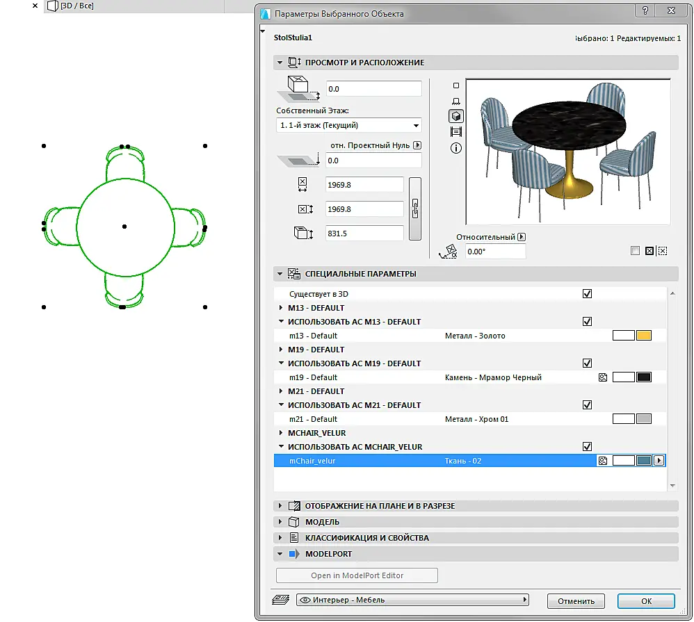
Task: Select the front view preview icon
Action: (456, 101)
